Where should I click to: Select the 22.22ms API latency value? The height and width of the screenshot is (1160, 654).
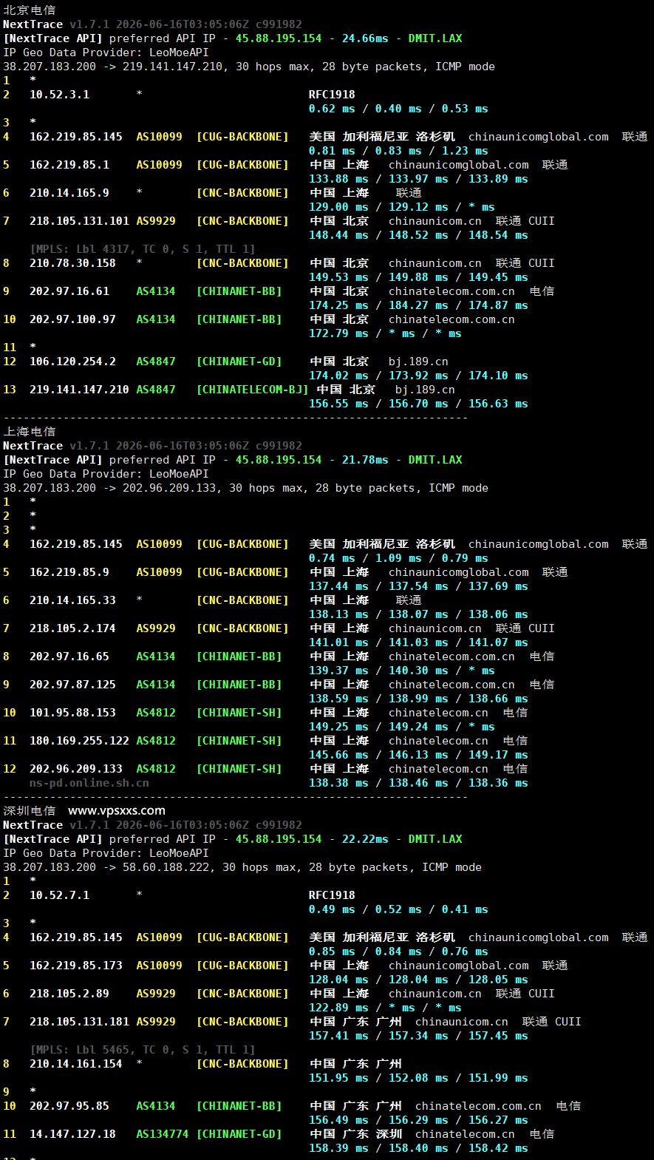(365, 839)
